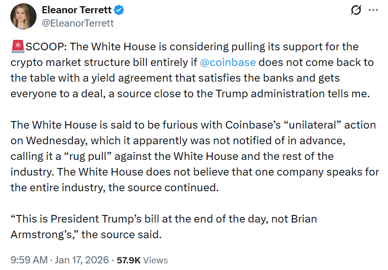This screenshot has height=270, width=388.
Task: Open the Grok explain-post icon
Action: click(355, 10)
